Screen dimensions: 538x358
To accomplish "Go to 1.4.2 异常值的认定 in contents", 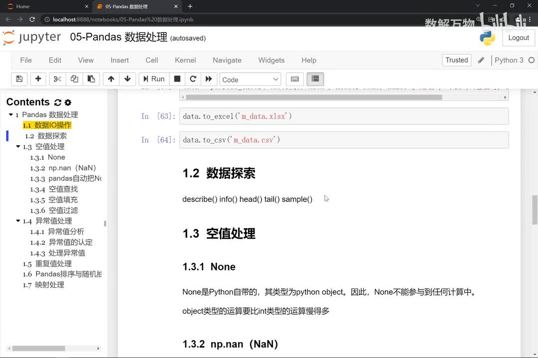I will [x=61, y=242].
